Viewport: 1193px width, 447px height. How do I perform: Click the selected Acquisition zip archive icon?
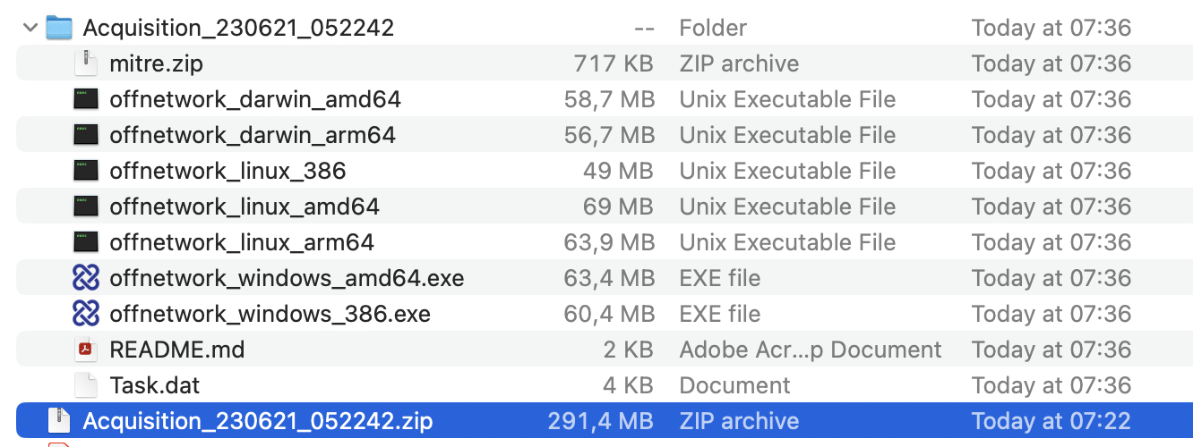click(59, 421)
